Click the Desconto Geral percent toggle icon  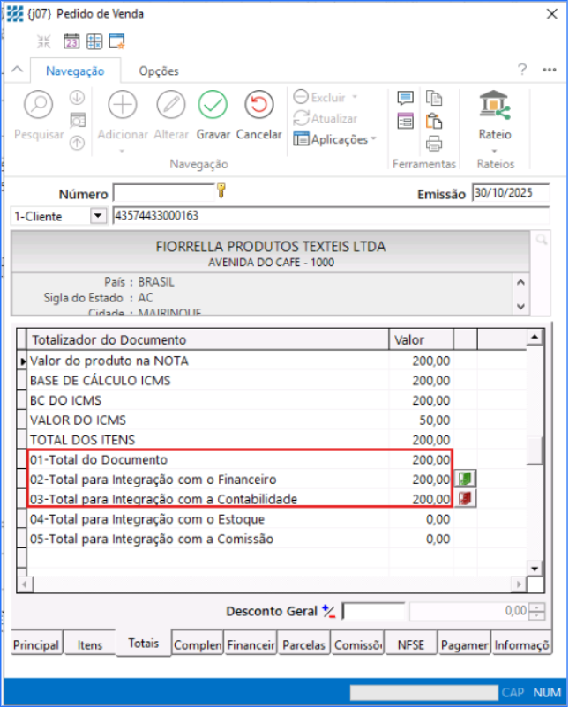tap(329, 610)
